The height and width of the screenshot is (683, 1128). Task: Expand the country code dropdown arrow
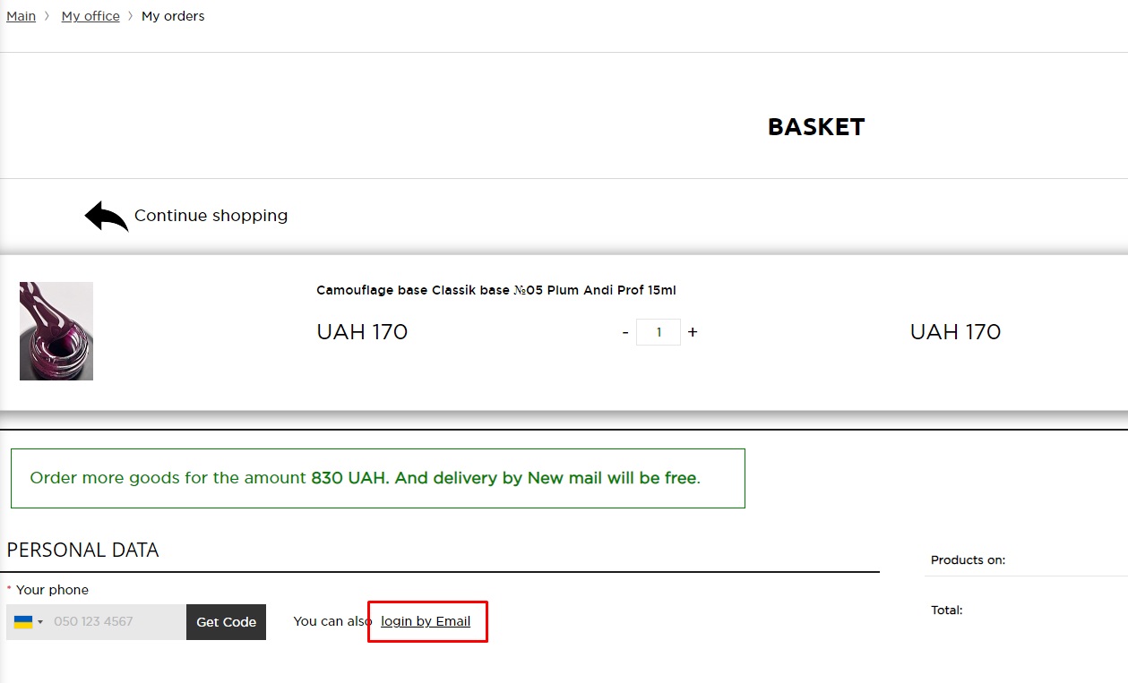(39, 621)
